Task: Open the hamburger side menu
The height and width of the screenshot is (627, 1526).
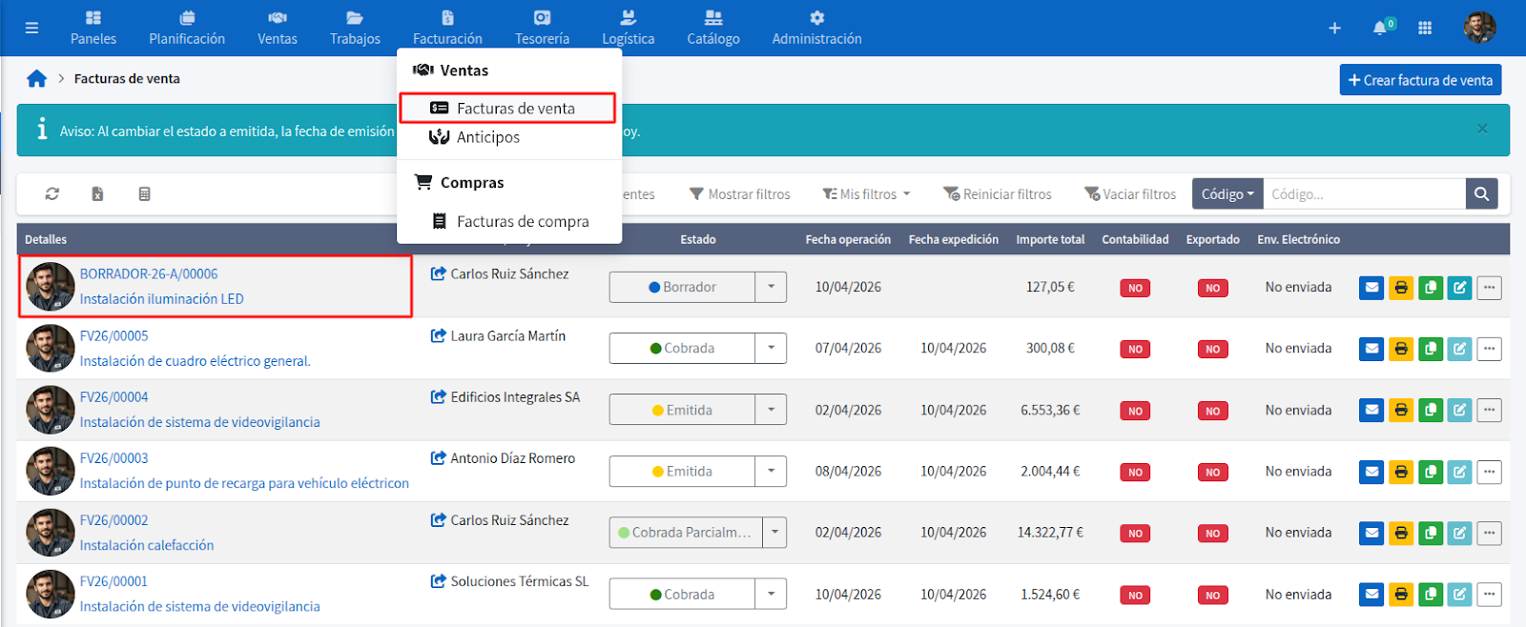Action: click(x=31, y=28)
